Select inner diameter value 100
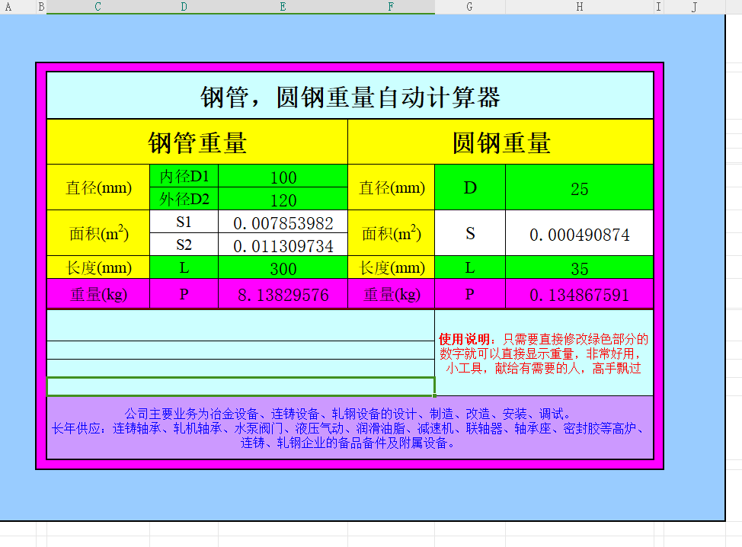This screenshot has height=547, width=742. 283,177
